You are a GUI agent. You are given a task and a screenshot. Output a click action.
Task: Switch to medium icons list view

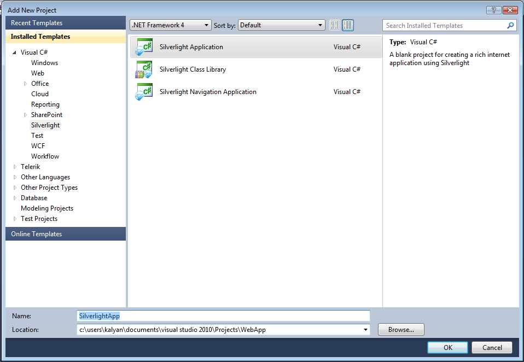(348, 25)
